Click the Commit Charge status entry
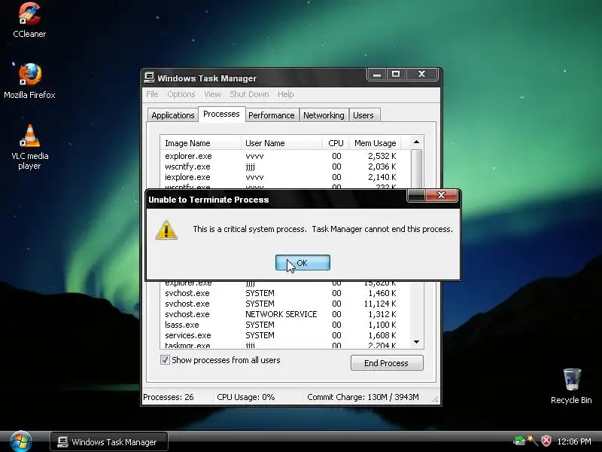 363,397
